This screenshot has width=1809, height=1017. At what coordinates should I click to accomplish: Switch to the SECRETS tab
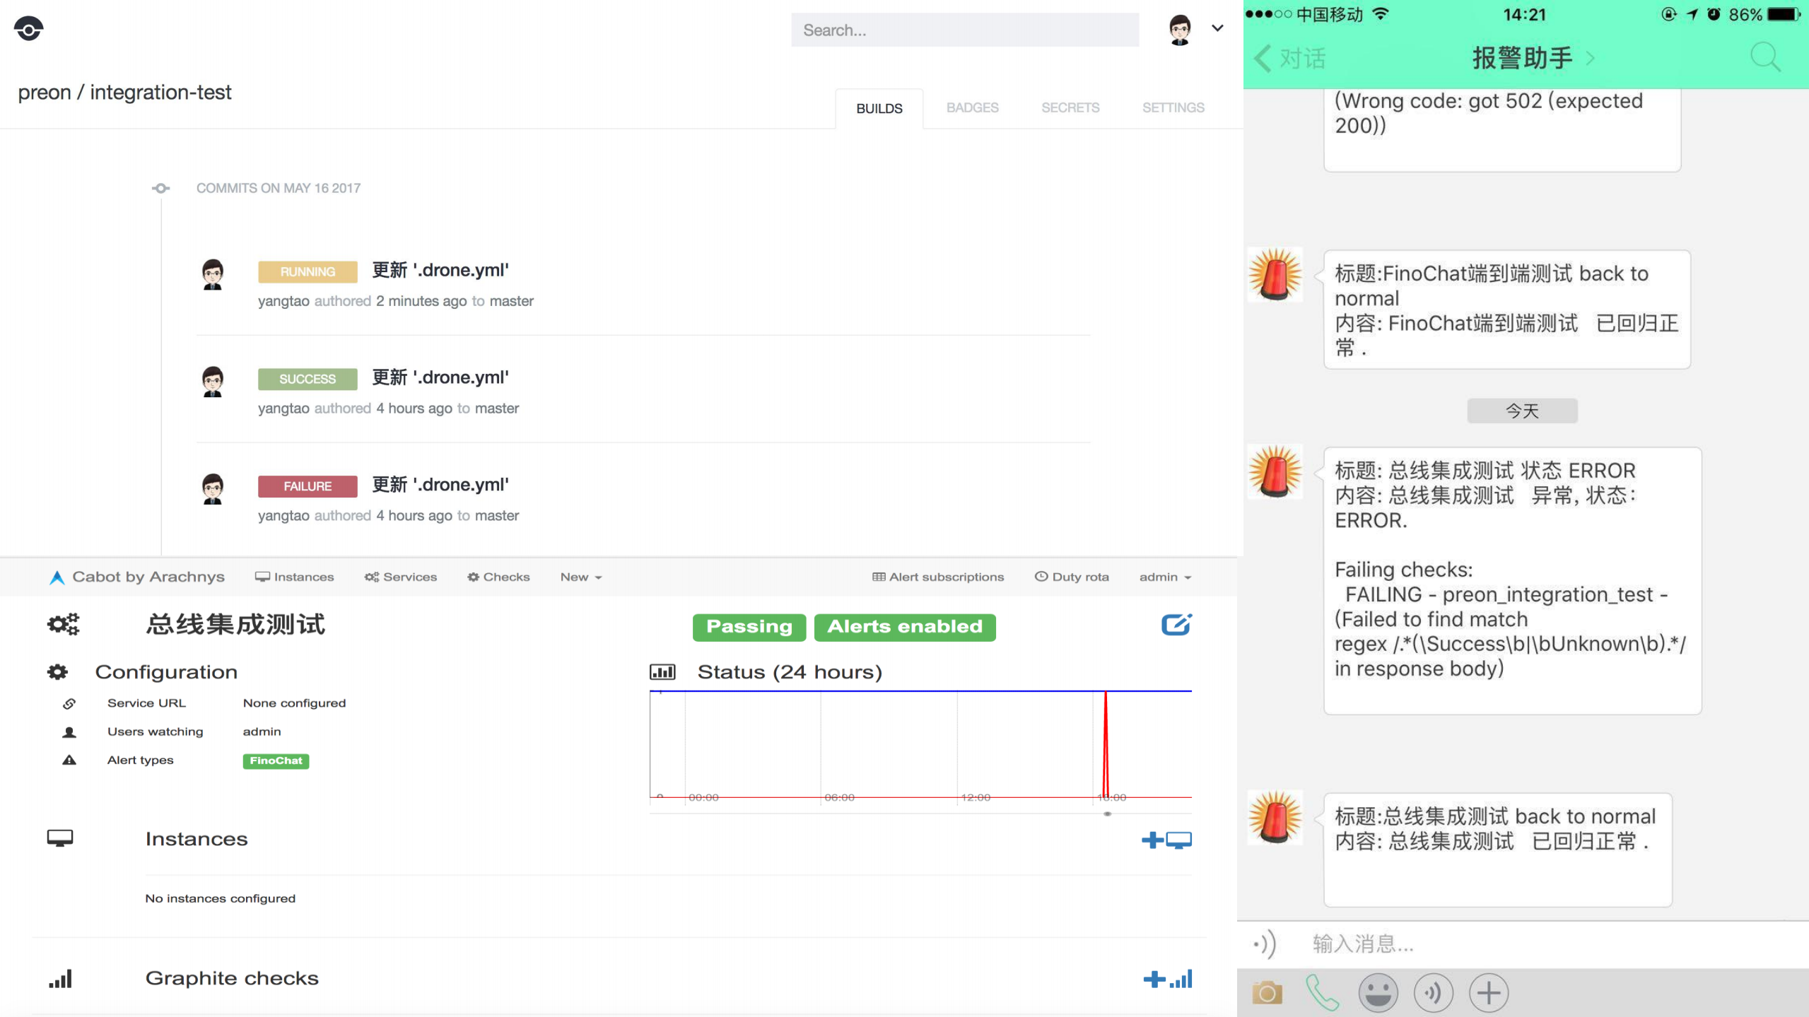1070,107
